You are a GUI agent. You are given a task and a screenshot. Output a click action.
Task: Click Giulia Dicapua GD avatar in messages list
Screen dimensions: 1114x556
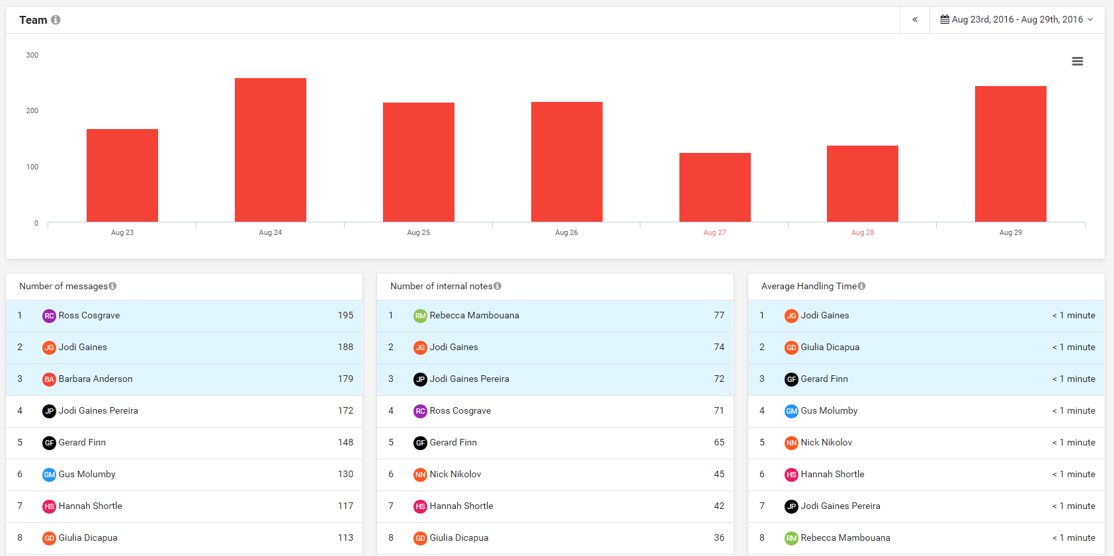coord(49,538)
